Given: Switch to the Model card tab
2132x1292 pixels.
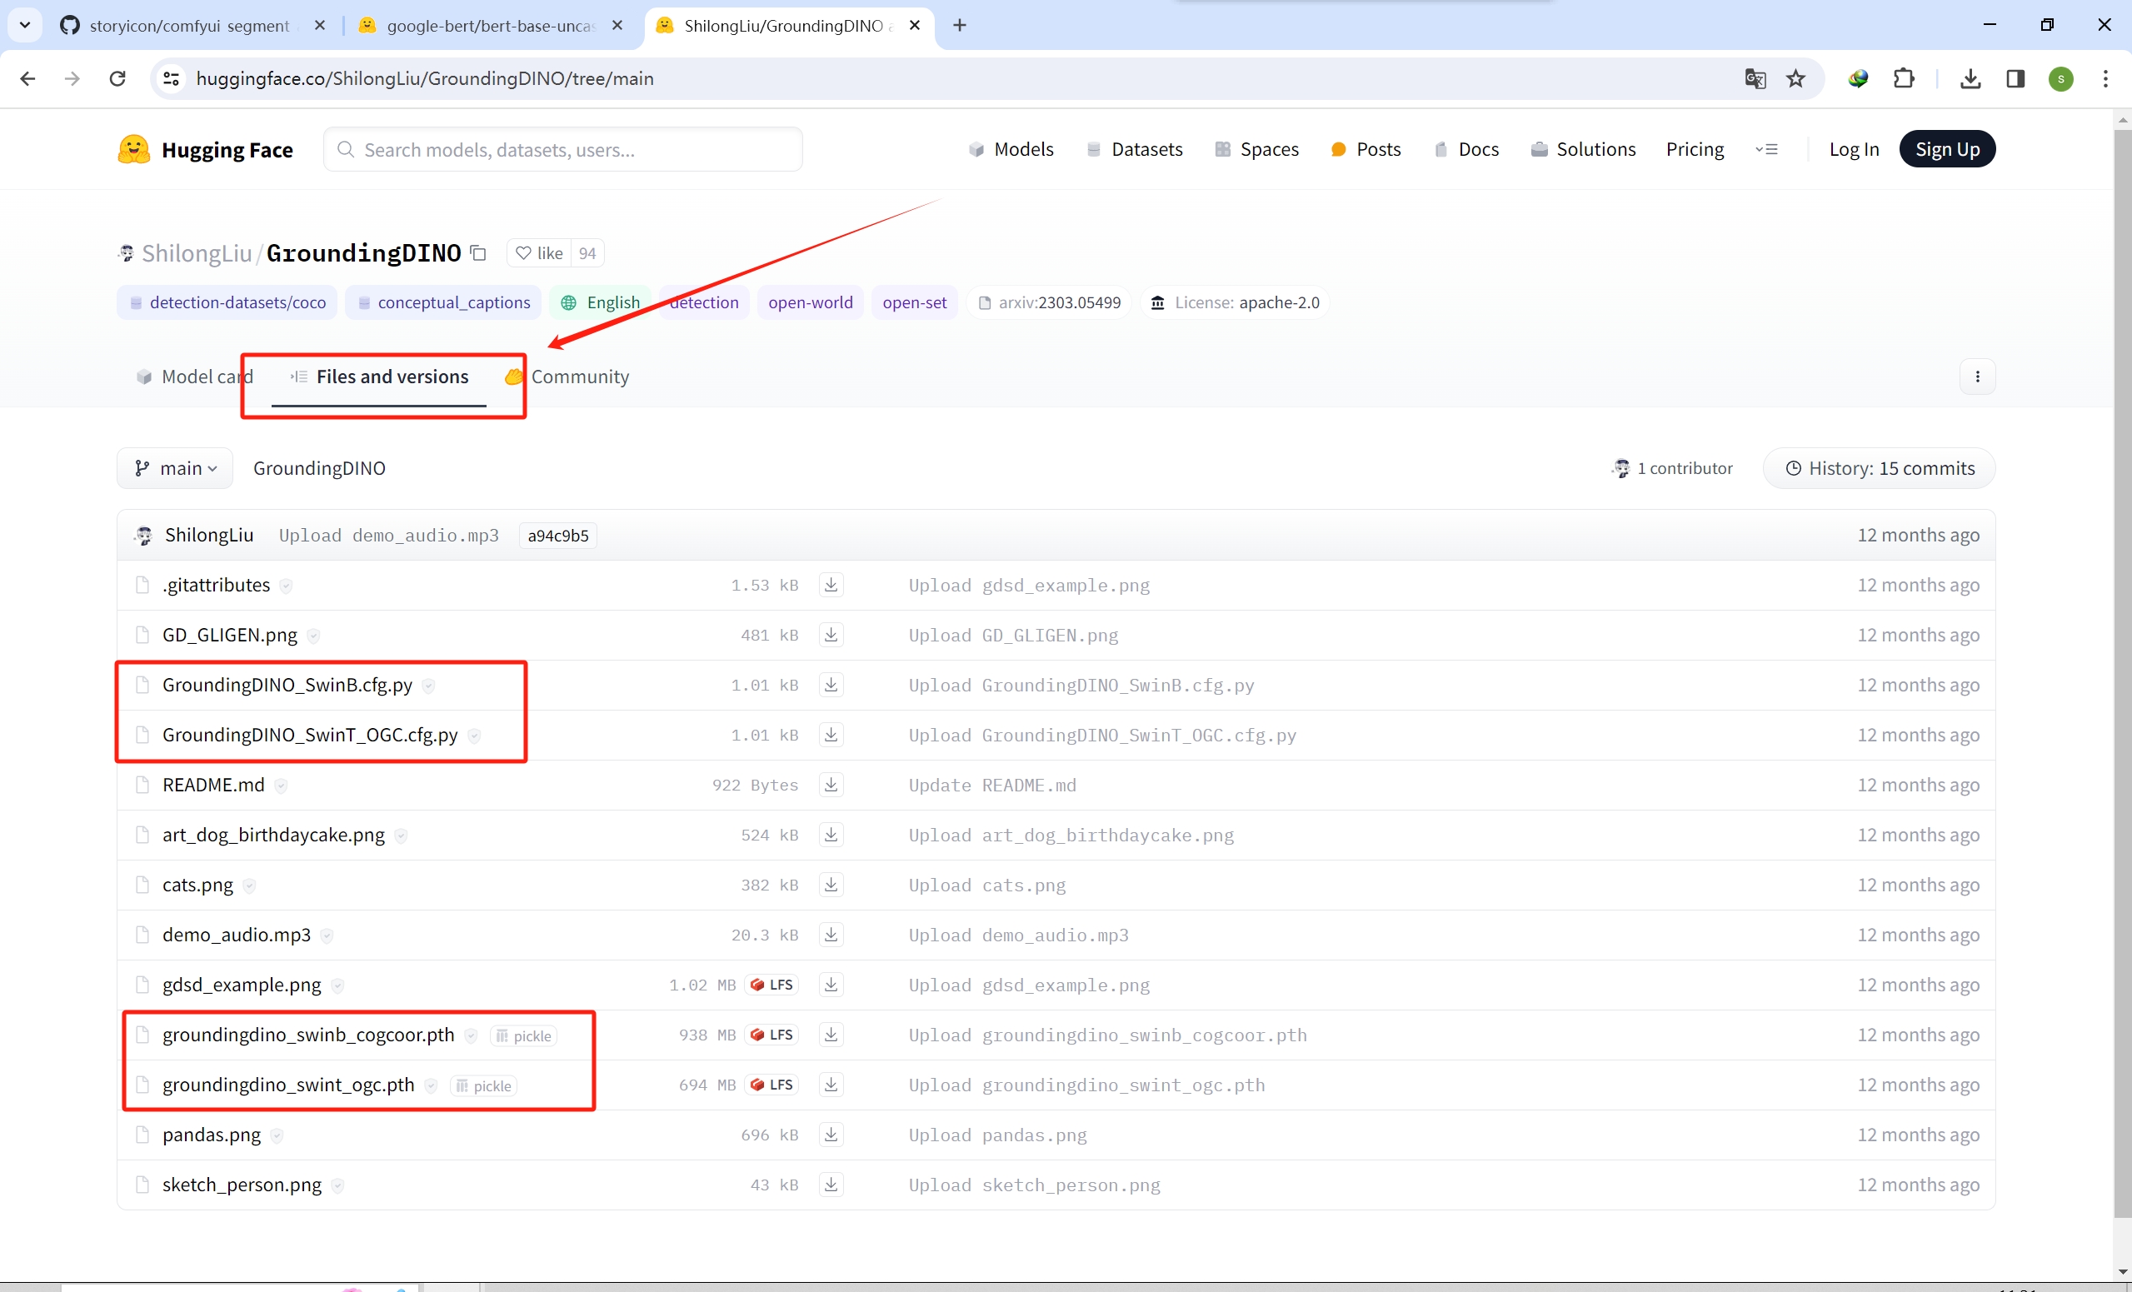Looking at the screenshot, I should tap(196, 377).
